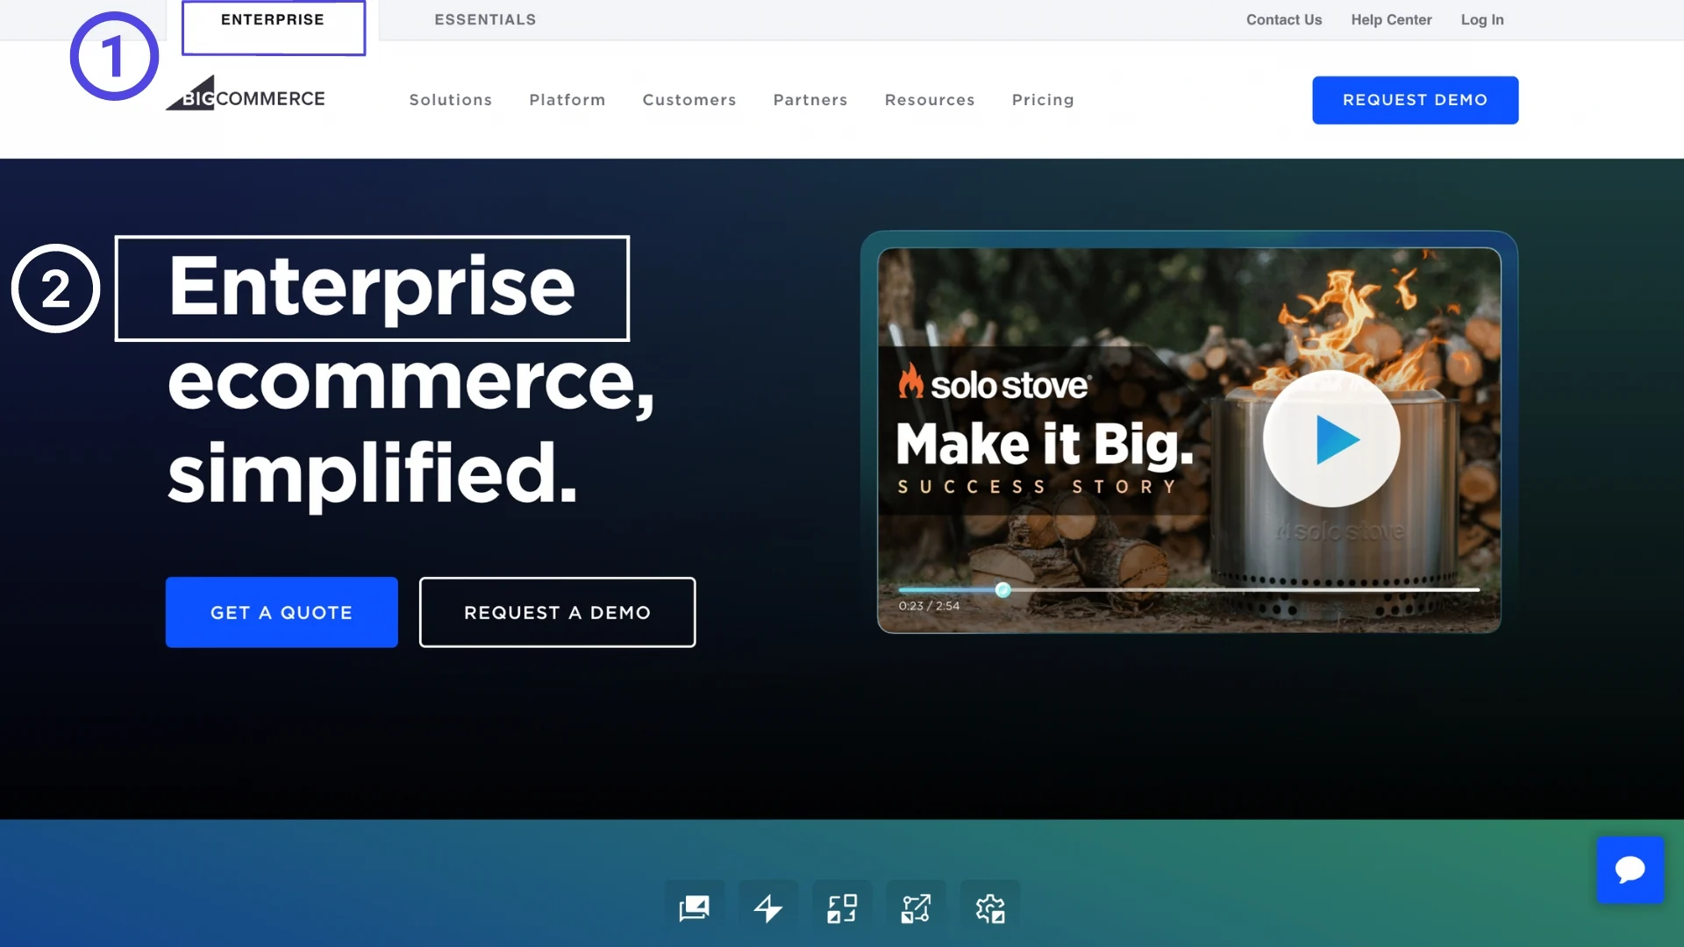Open the Partners menu item

[810, 100]
